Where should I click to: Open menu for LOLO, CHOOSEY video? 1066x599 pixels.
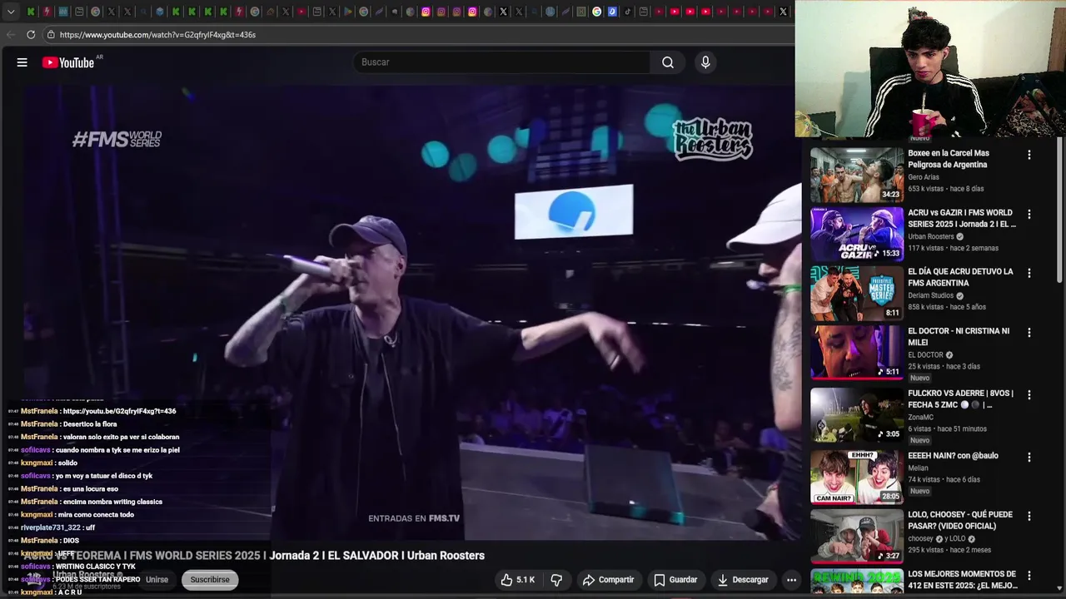click(1029, 516)
